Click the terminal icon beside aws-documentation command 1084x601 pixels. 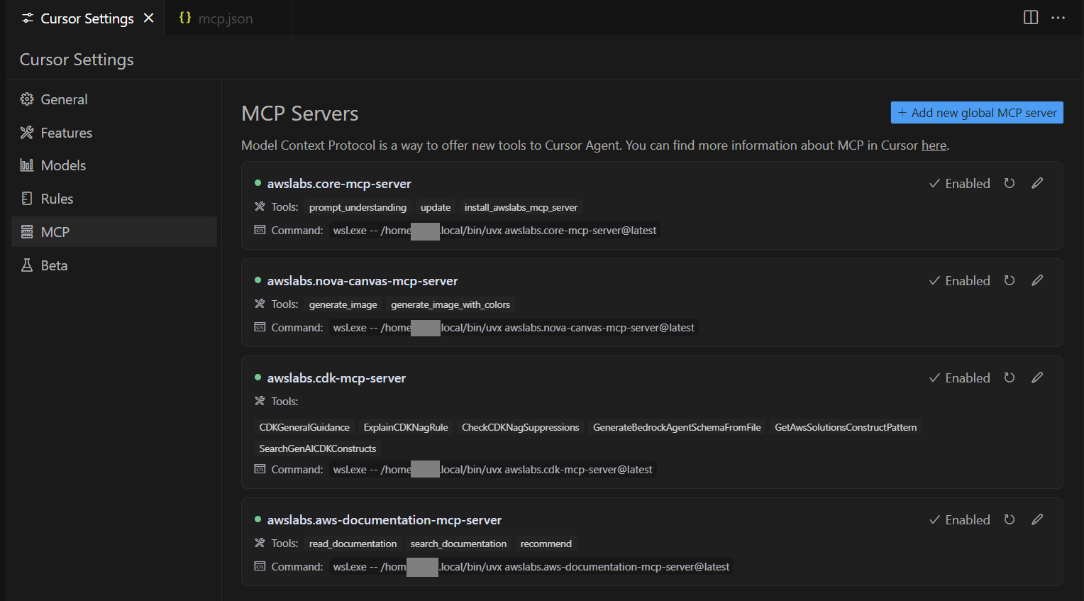(x=260, y=566)
